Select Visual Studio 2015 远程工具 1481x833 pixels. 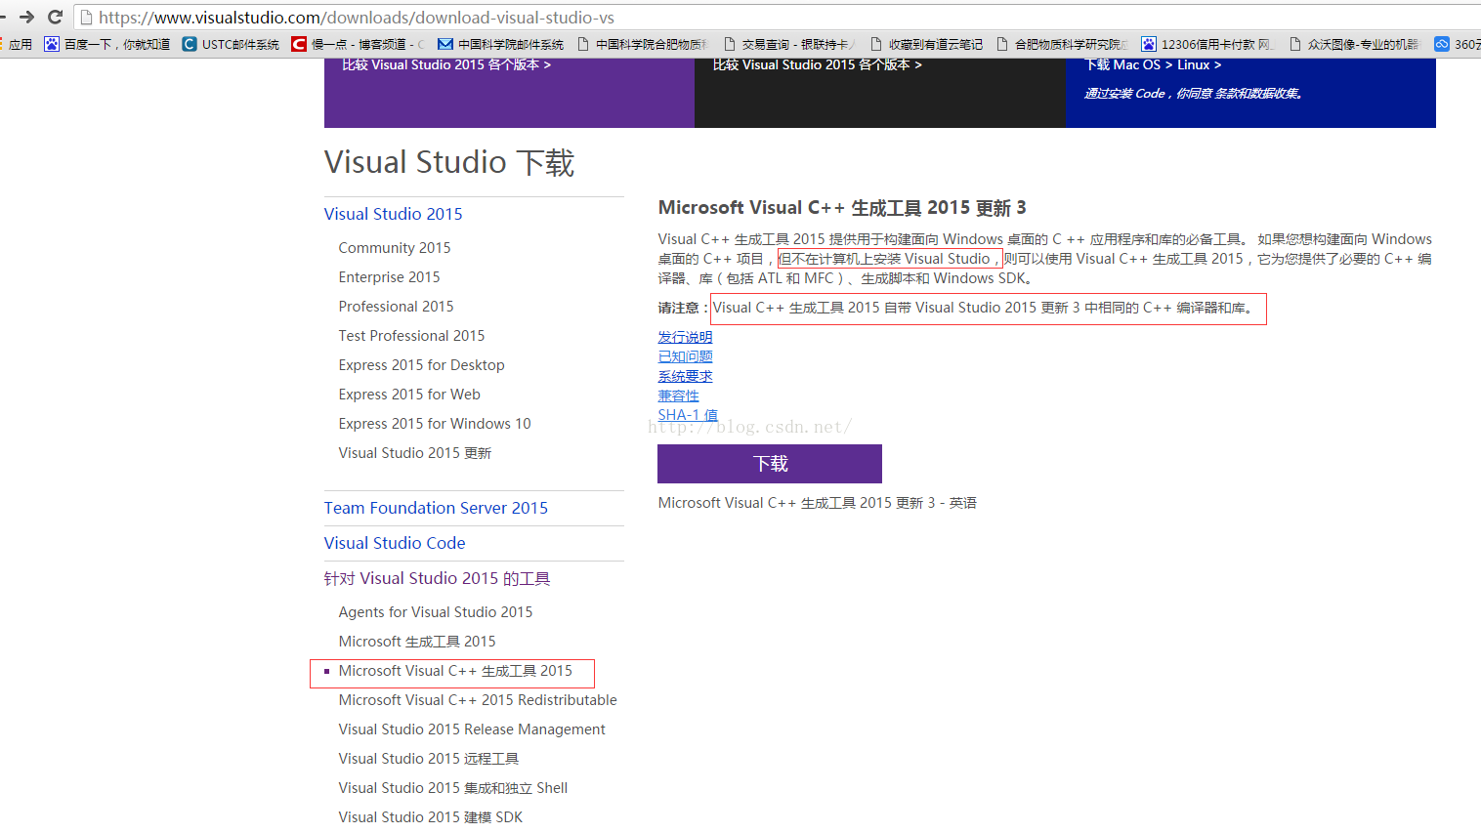(x=429, y=759)
